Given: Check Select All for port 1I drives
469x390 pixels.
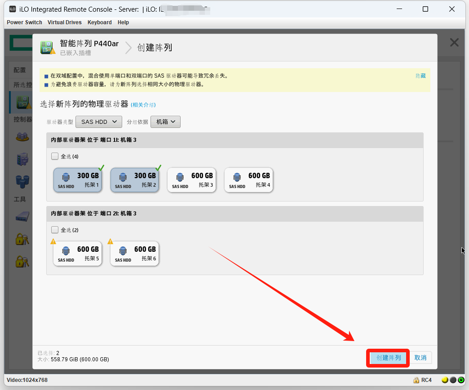Looking at the screenshot, I should pyautogui.click(x=55, y=157).
